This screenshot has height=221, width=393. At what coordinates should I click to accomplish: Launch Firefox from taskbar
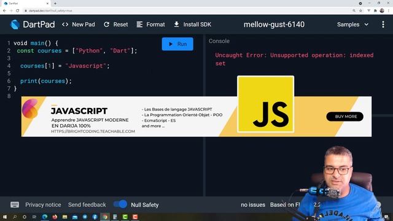point(55,217)
